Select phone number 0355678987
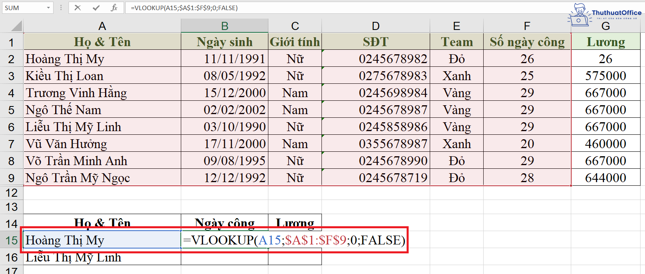This screenshot has height=274, width=645. pos(376,144)
